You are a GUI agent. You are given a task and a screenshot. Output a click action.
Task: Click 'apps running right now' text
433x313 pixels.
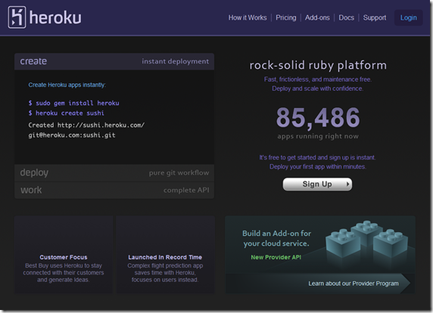pos(318,136)
